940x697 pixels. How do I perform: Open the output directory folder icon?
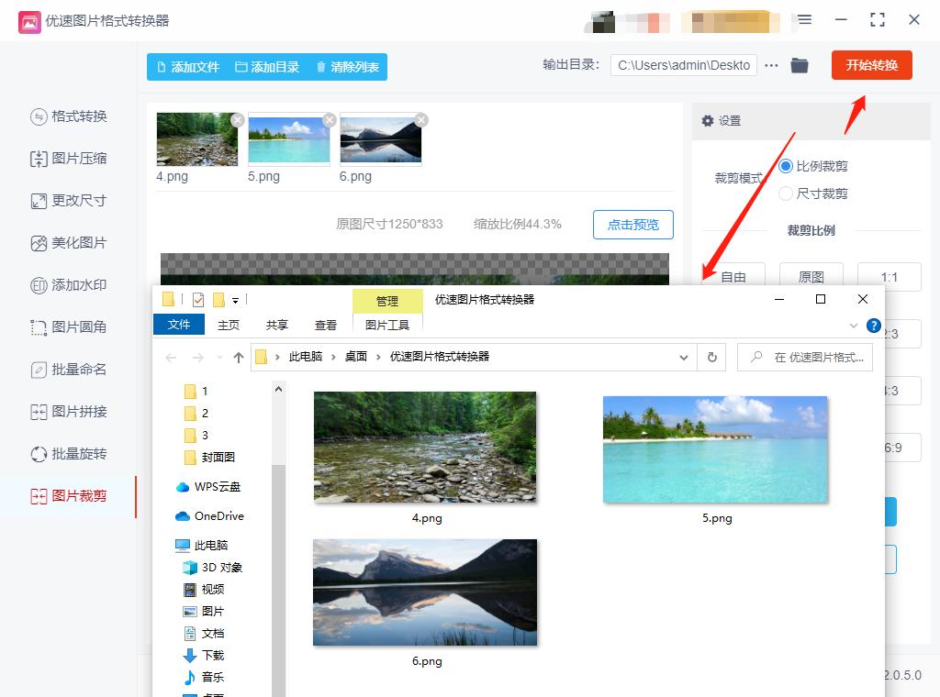click(799, 65)
